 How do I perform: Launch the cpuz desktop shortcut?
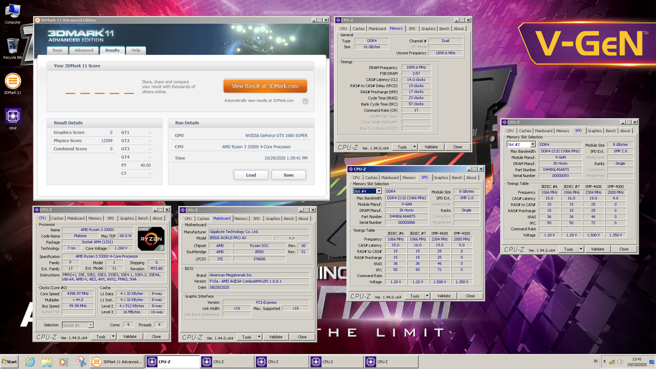click(13, 119)
